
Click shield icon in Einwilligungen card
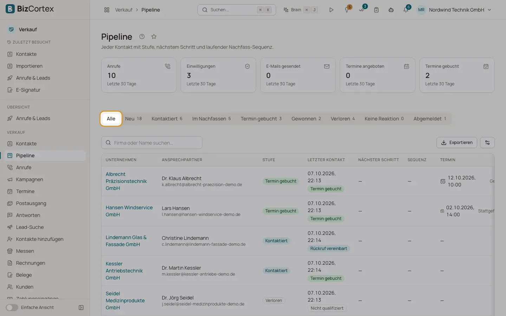[247, 66]
